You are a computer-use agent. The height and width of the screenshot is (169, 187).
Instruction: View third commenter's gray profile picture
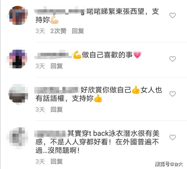18,94
